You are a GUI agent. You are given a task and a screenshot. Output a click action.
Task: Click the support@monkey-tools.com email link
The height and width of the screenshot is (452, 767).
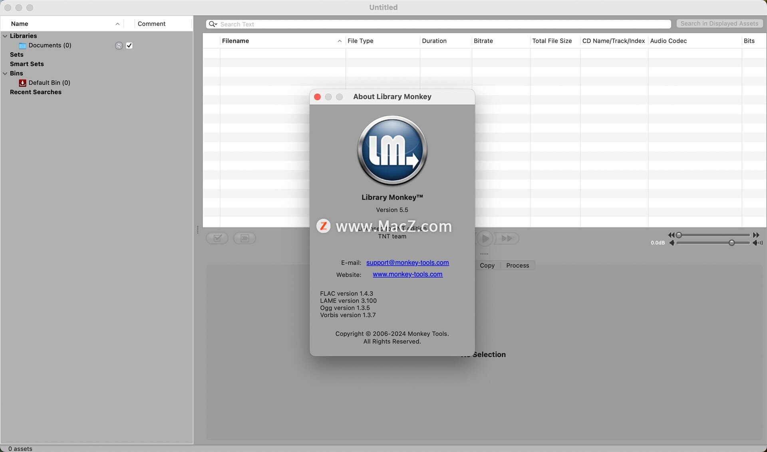pyautogui.click(x=407, y=263)
